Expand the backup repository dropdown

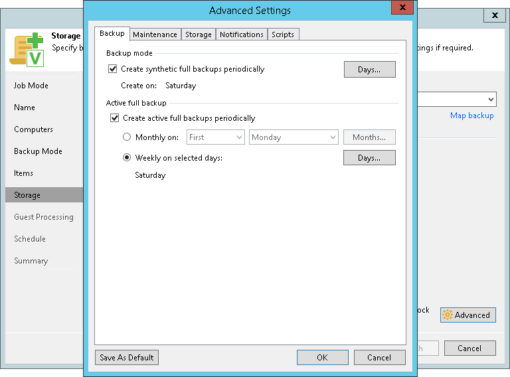point(491,100)
